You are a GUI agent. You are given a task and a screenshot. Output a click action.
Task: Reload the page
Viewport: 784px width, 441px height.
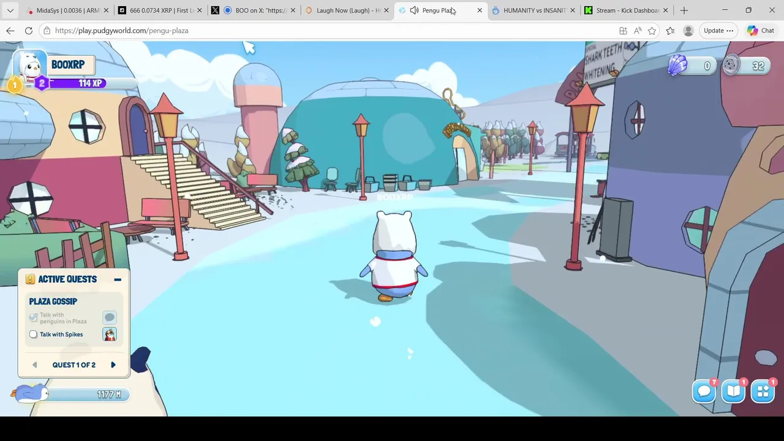[x=29, y=31]
